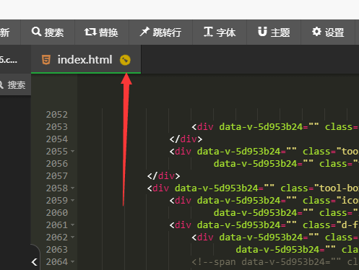Collapse the sidebar with the left chevron
This screenshot has width=359, height=270.
click(x=35, y=262)
